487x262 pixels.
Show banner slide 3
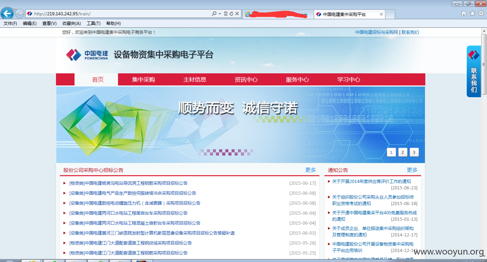pos(414,152)
